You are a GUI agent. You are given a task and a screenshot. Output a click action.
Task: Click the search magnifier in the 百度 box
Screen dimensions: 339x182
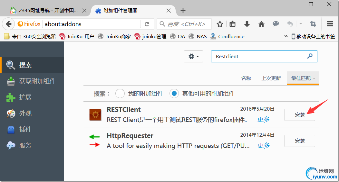pyautogui.click(x=162, y=24)
